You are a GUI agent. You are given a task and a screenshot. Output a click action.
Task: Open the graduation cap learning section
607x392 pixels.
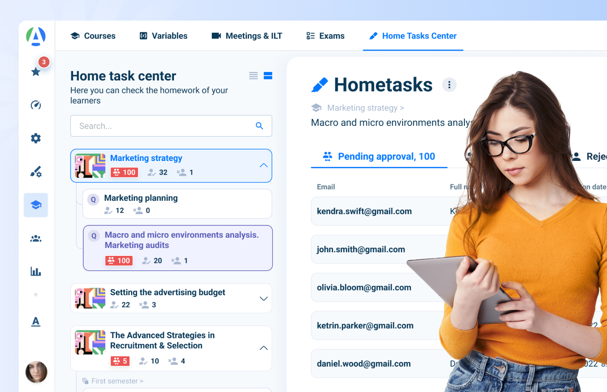coord(36,205)
